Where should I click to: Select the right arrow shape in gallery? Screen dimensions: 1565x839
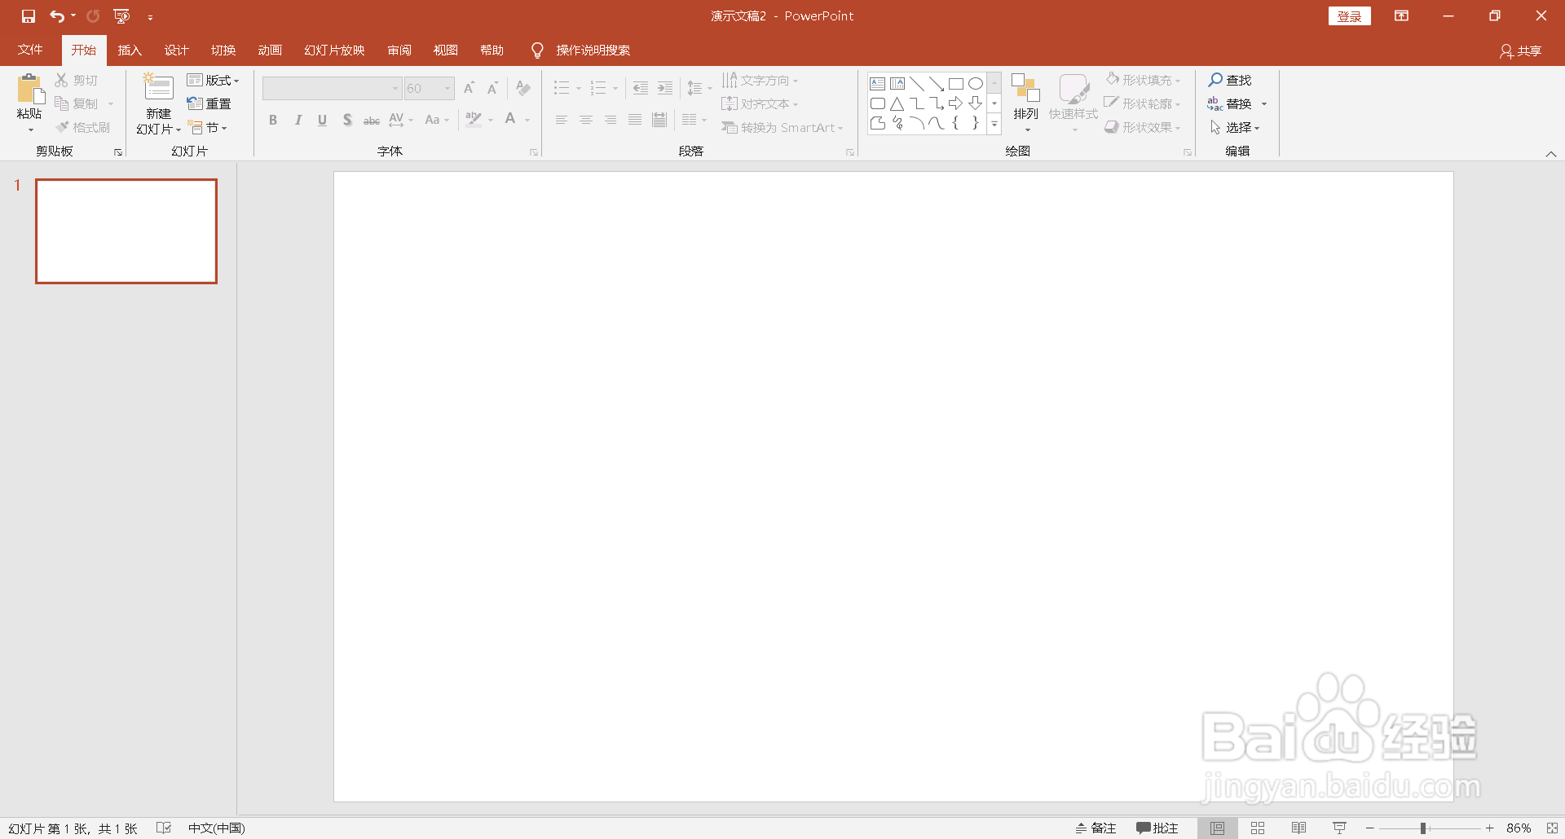point(955,103)
